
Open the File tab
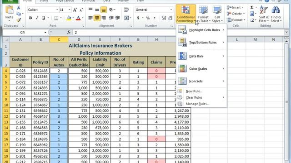pyautogui.click(x=10, y=1)
